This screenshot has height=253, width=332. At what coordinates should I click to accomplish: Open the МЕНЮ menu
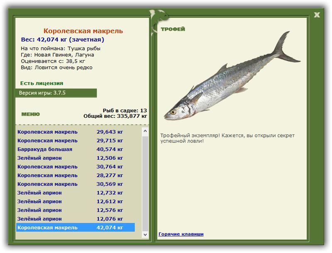tap(30, 114)
